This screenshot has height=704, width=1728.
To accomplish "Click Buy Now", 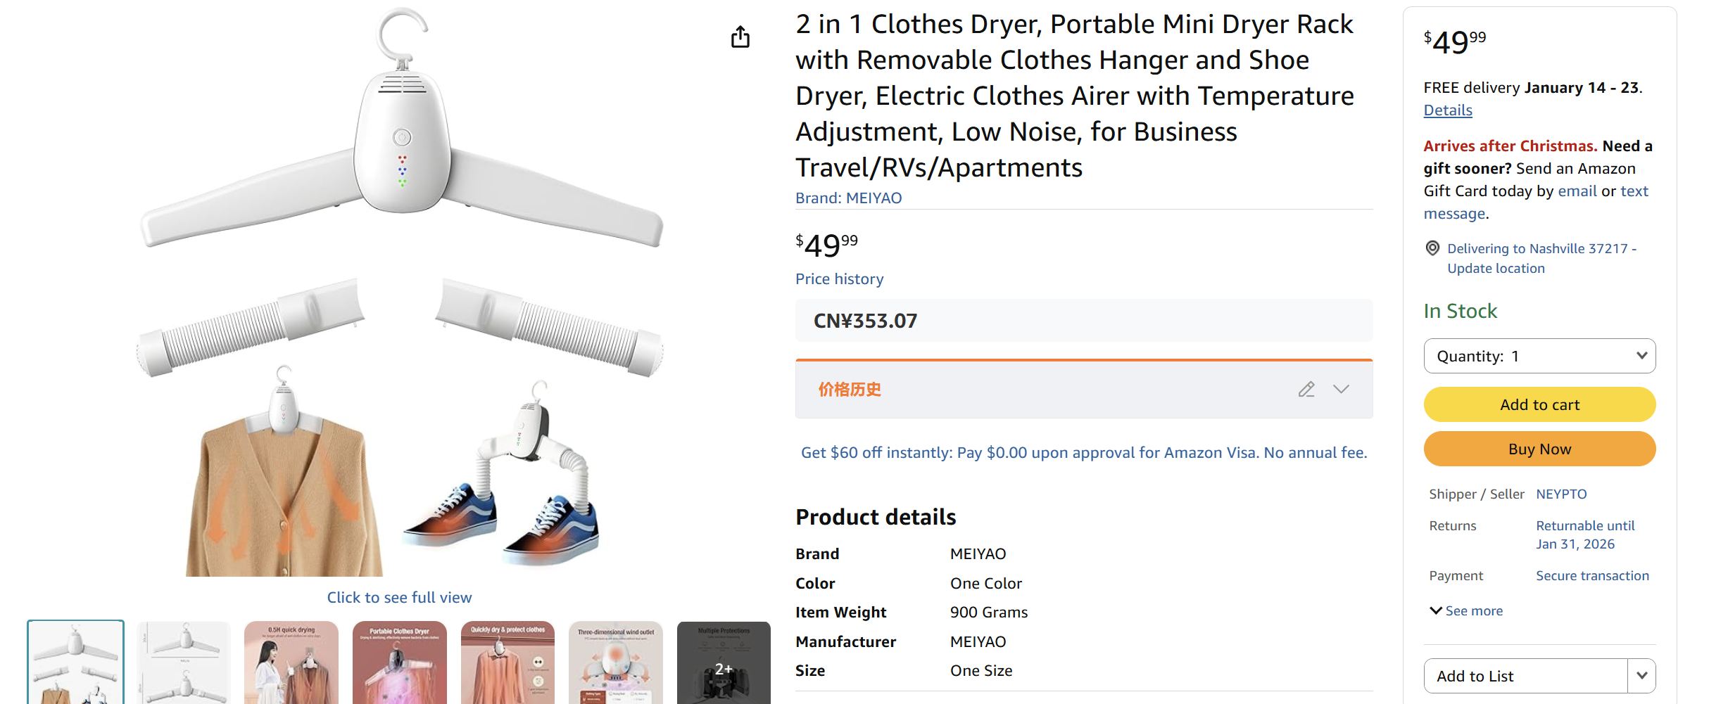I will pos(1539,449).
